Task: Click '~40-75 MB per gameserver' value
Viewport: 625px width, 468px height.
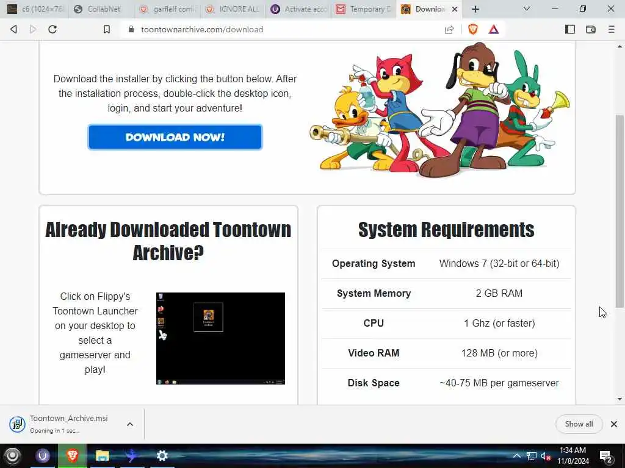Action: [499, 383]
